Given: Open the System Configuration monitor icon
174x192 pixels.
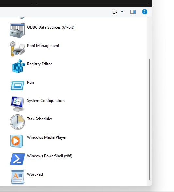Looking at the screenshot, I should coord(17,104).
